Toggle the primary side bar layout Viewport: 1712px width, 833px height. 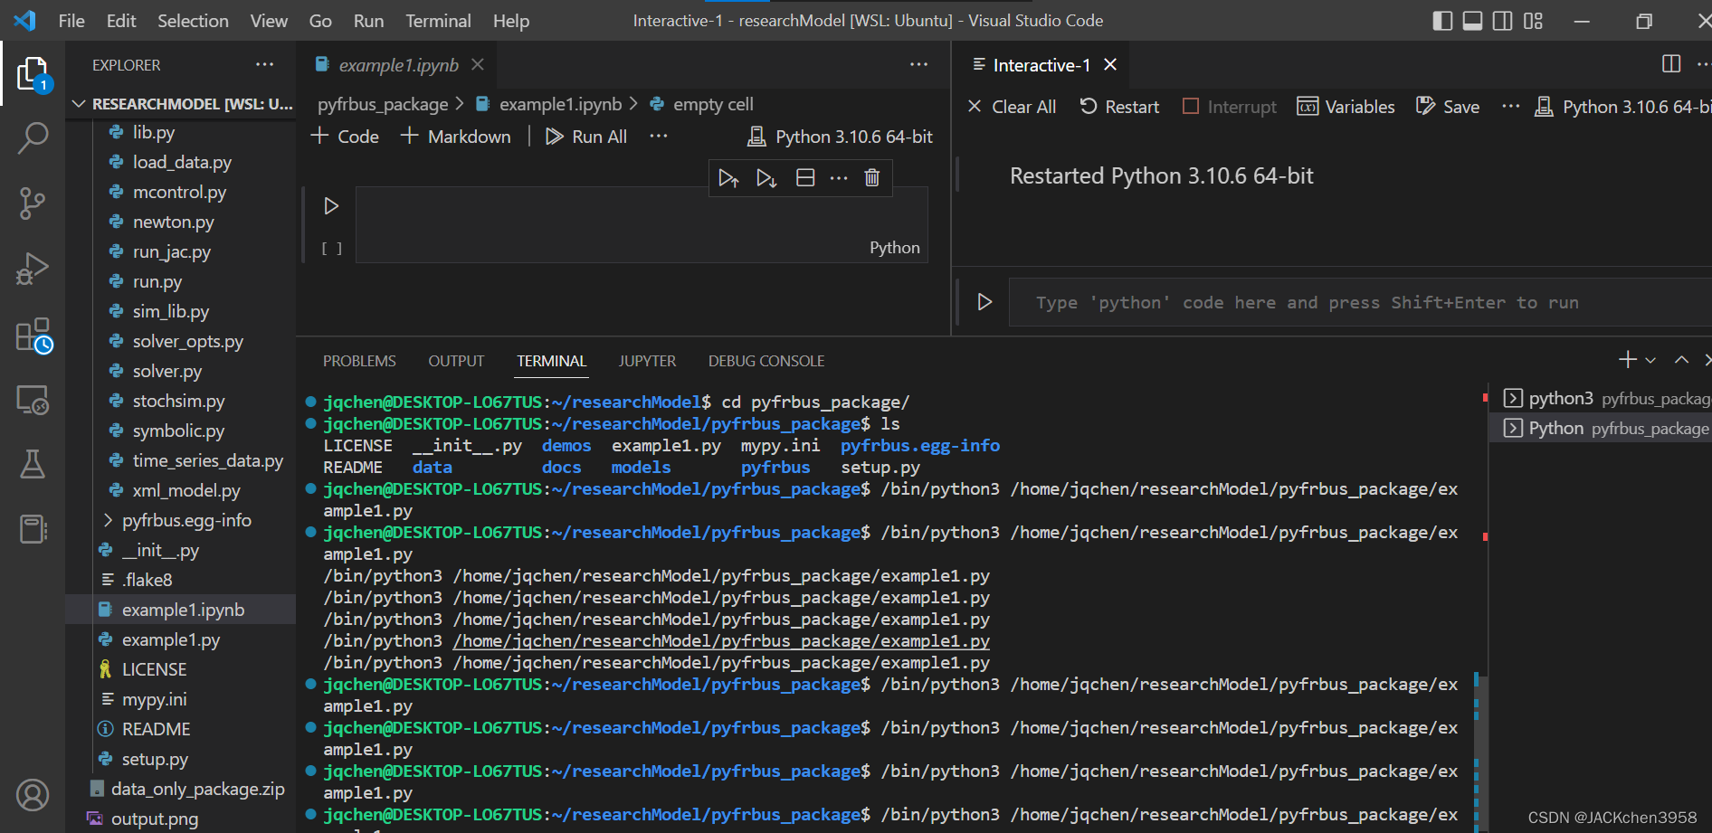[1442, 21]
